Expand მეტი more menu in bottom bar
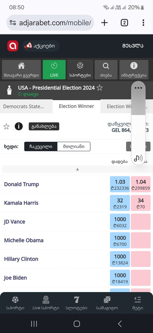Viewport: 153px width, 333px height. (x=138, y=303)
